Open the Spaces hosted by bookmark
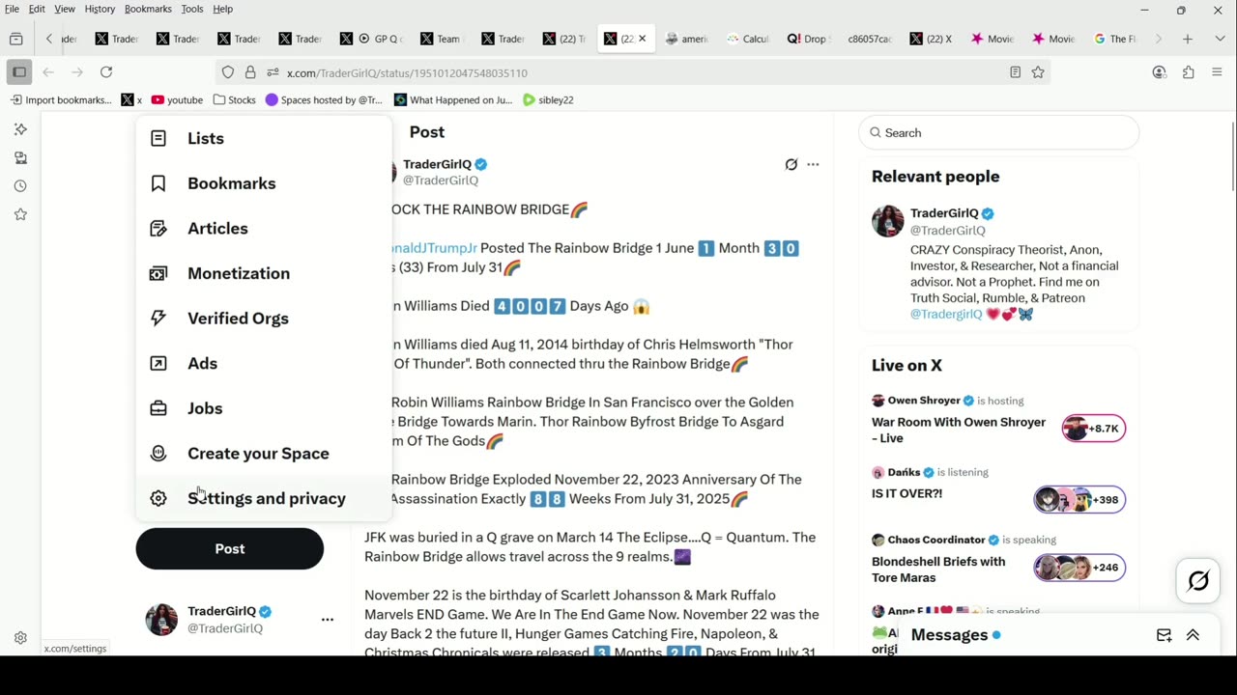Viewport: 1237px width, 695px height. click(x=324, y=99)
